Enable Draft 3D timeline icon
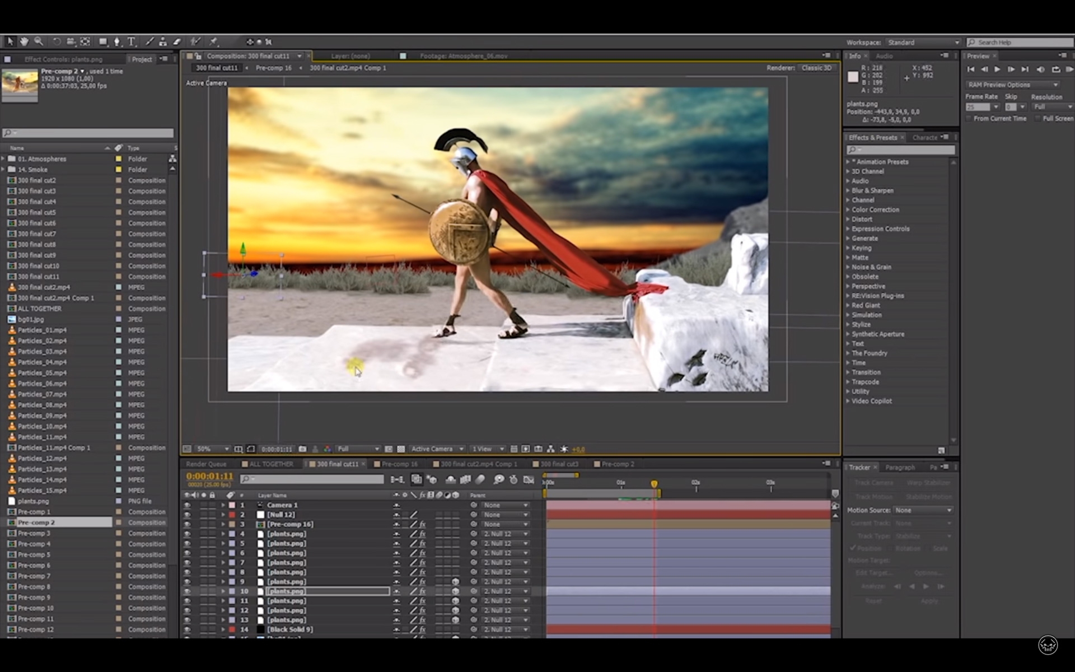The height and width of the screenshot is (672, 1075). click(432, 479)
